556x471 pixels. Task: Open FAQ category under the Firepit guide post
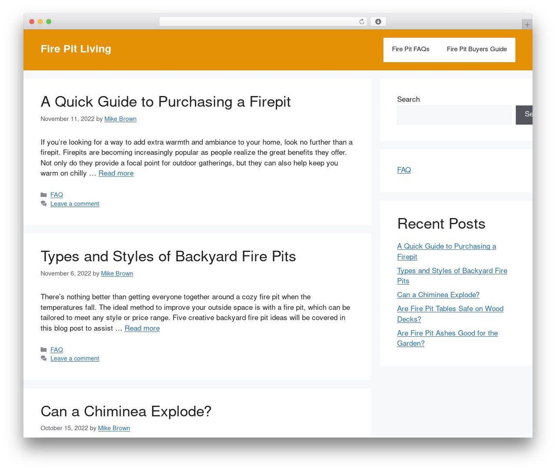click(56, 195)
